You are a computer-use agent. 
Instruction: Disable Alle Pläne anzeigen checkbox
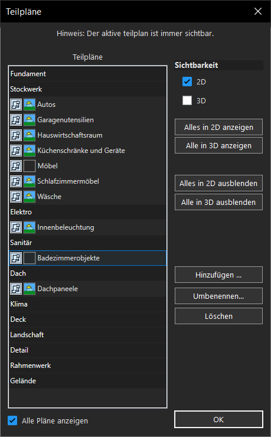coord(12,420)
